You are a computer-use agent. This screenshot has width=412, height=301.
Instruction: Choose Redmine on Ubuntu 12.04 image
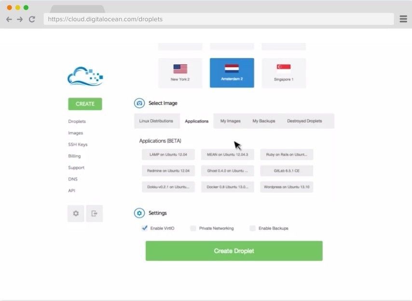point(168,171)
